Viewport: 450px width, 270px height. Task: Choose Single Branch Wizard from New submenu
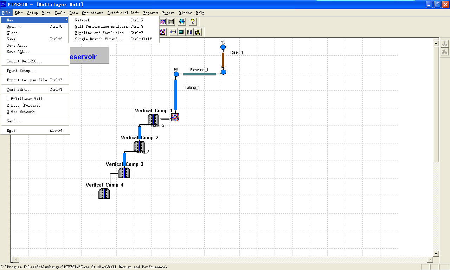tap(114, 39)
